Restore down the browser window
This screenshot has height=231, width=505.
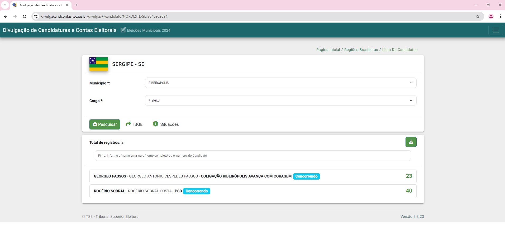[x=488, y=5]
